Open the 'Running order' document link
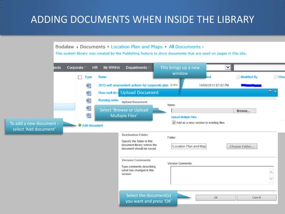 (x=109, y=100)
